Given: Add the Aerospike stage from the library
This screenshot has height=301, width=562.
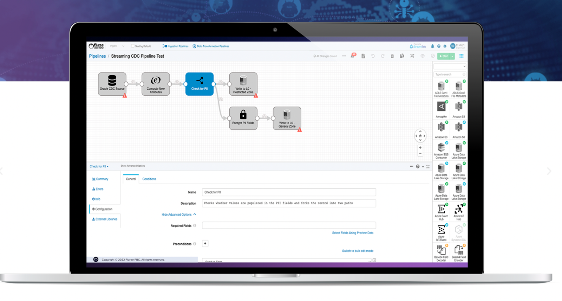Looking at the screenshot, I should pos(441,109).
